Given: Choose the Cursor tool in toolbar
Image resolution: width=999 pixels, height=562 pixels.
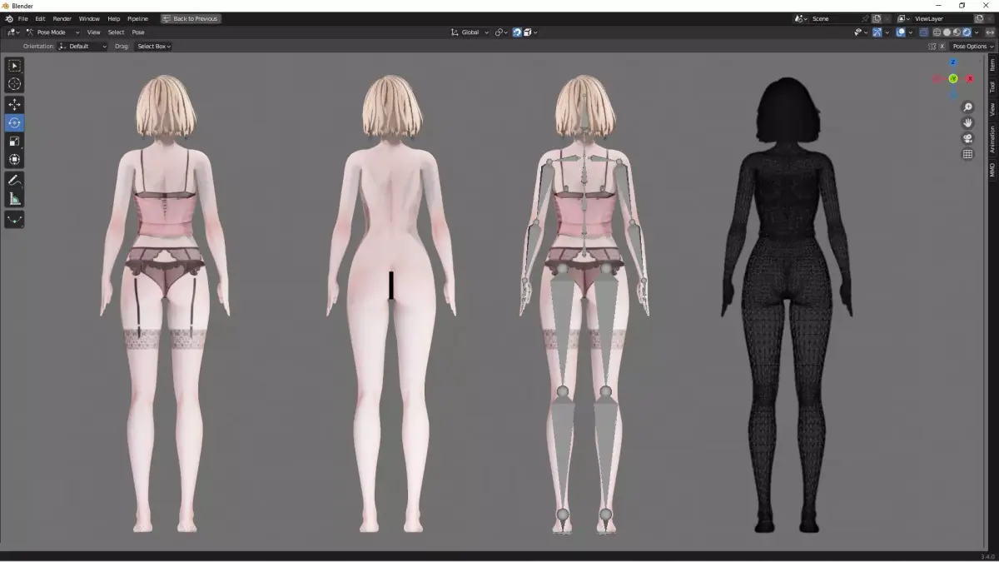Looking at the screenshot, I should click(x=14, y=84).
